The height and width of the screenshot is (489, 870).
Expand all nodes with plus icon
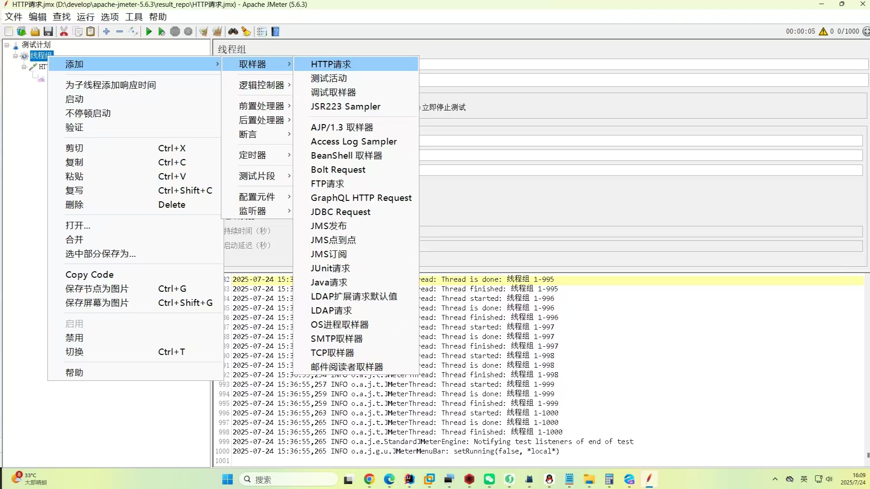pos(106,31)
